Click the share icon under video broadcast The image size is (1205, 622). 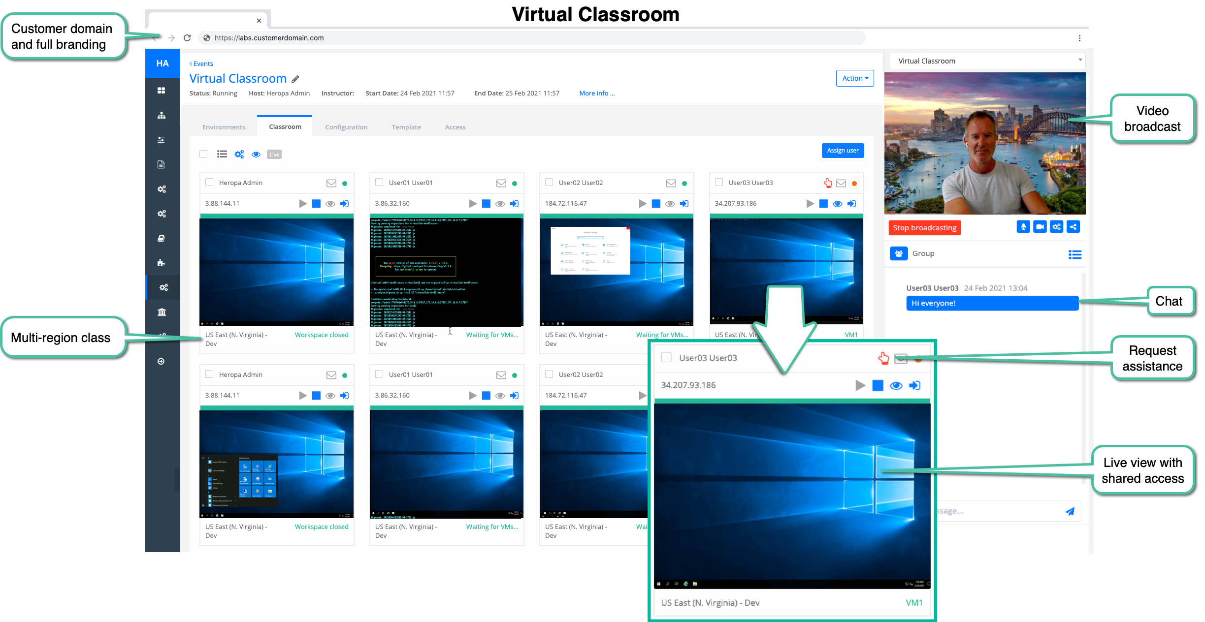pyautogui.click(x=1073, y=227)
